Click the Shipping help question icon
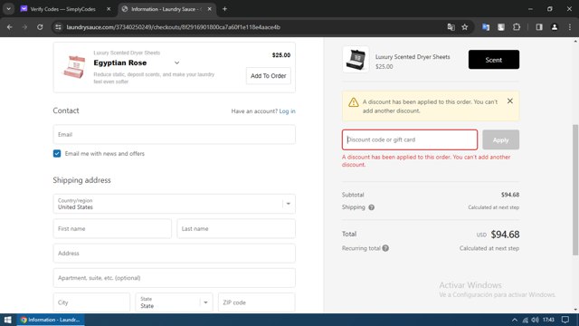579x326 pixels. click(372, 207)
